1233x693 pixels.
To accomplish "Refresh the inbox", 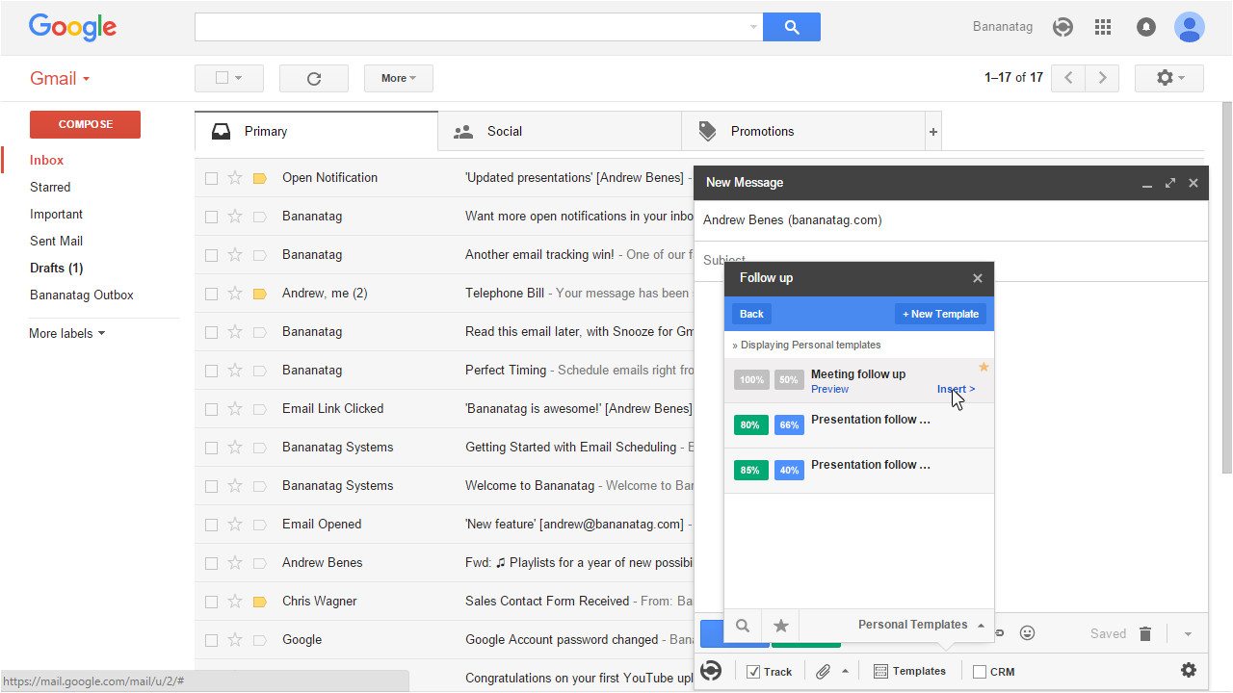I will tap(314, 78).
